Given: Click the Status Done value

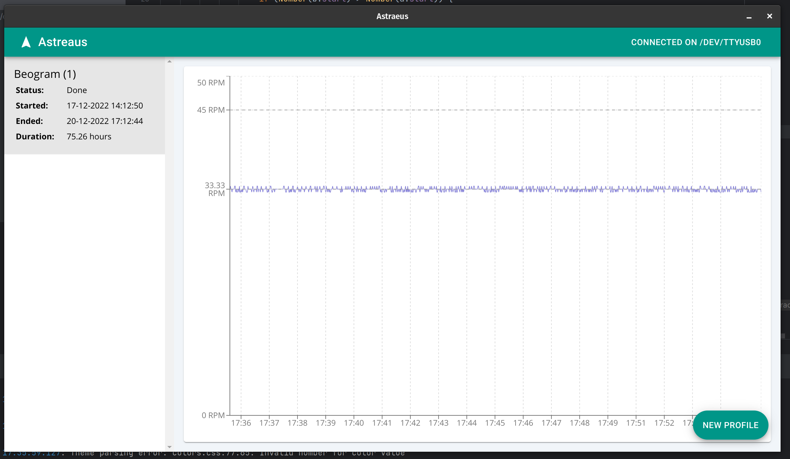Looking at the screenshot, I should [x=77, y=90].
